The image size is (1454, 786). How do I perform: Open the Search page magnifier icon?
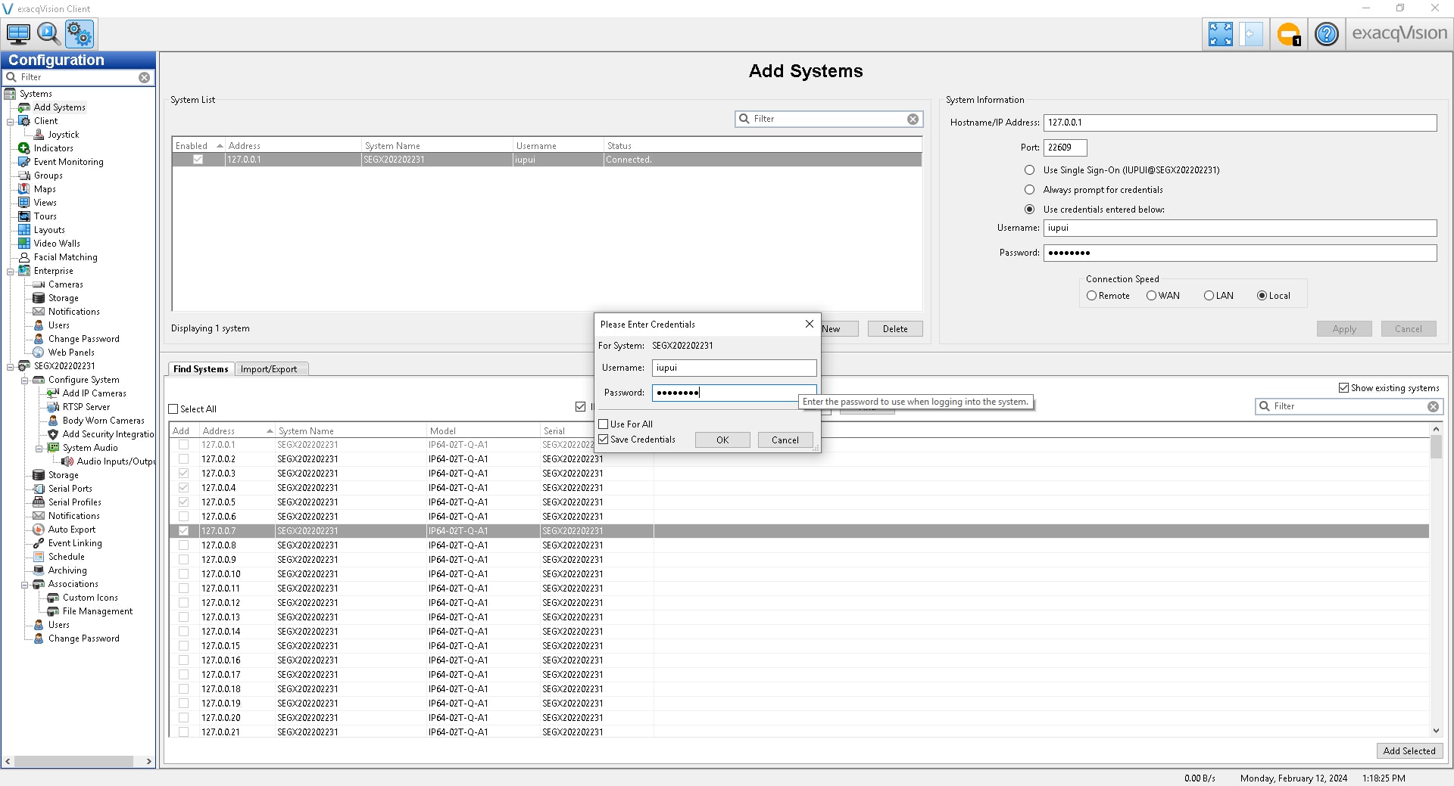point(48,34)
